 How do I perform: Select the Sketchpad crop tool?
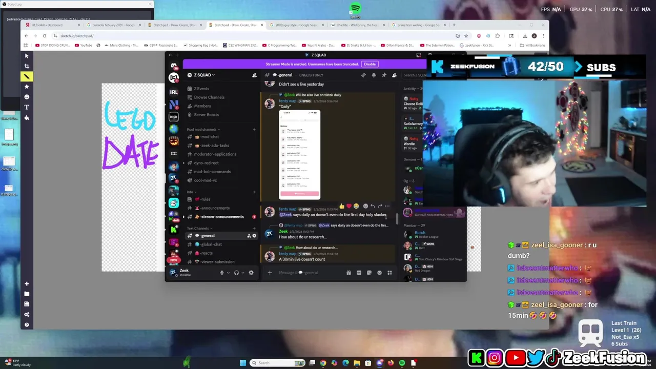coord(27,66)
